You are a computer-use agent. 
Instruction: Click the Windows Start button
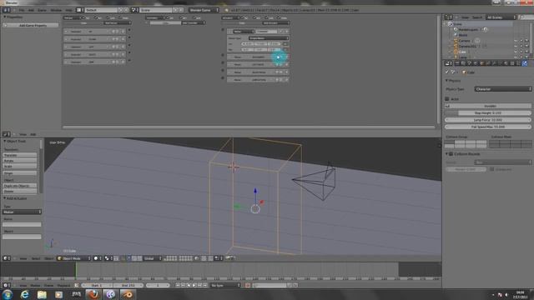coord(8,294)
